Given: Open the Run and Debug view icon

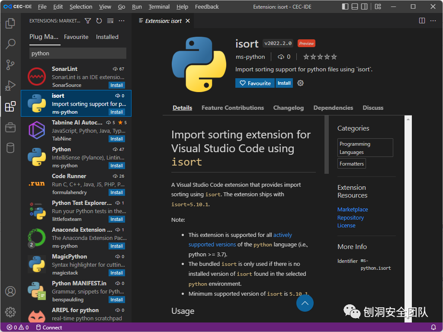Looking at the screenshot, I should coord(10,86).
